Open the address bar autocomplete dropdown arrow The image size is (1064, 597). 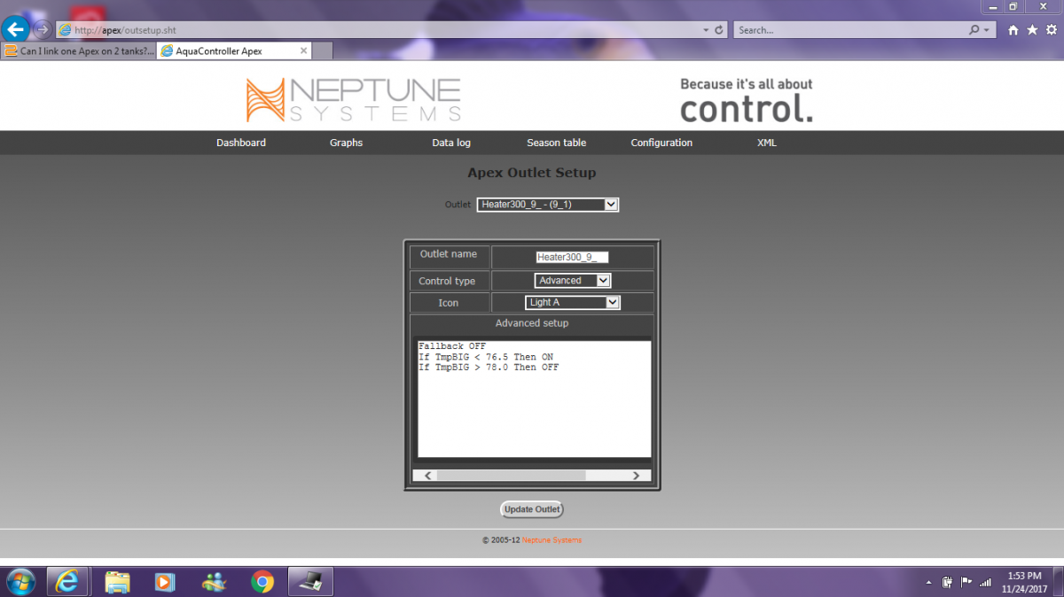coord(706,30)
